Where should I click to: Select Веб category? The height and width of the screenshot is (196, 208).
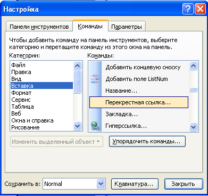pyautogui.click(x=41, y=113)
